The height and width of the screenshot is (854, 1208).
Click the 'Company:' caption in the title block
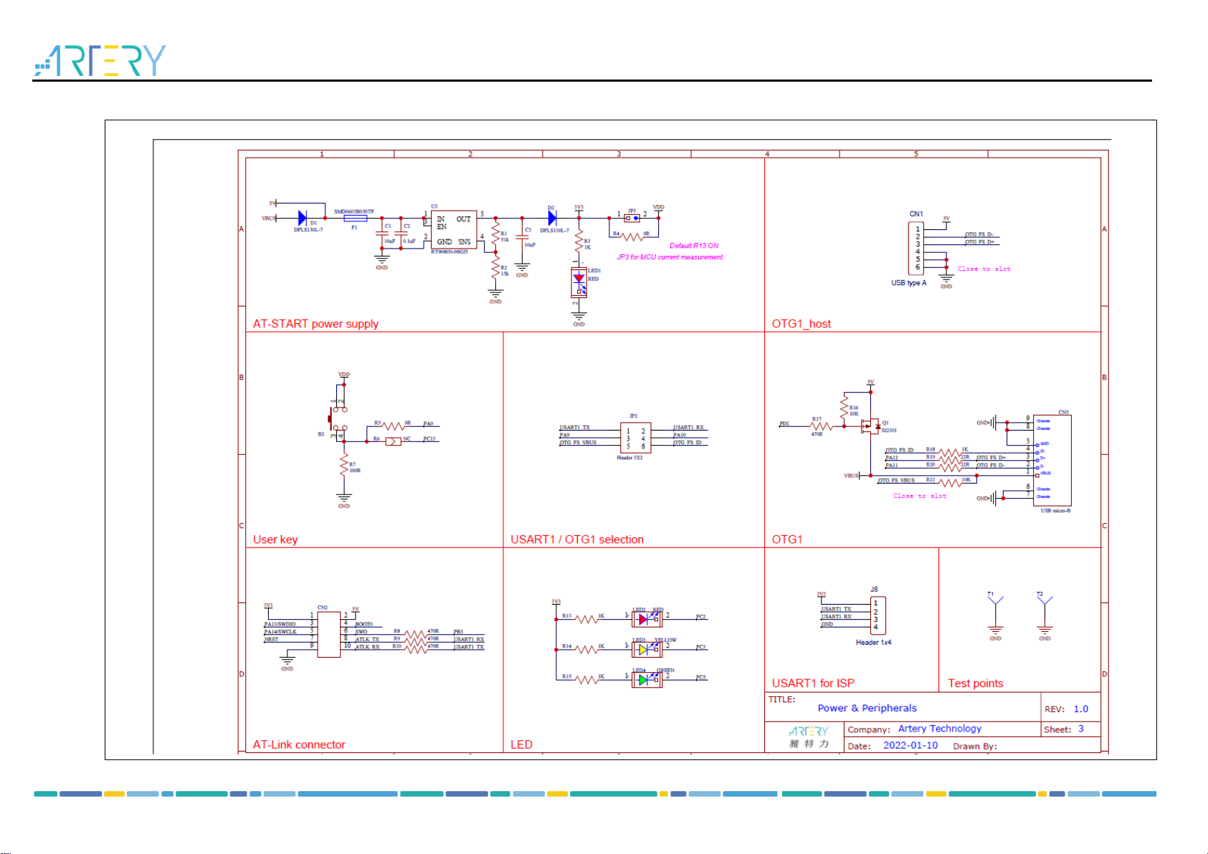[x=869, y=729]
